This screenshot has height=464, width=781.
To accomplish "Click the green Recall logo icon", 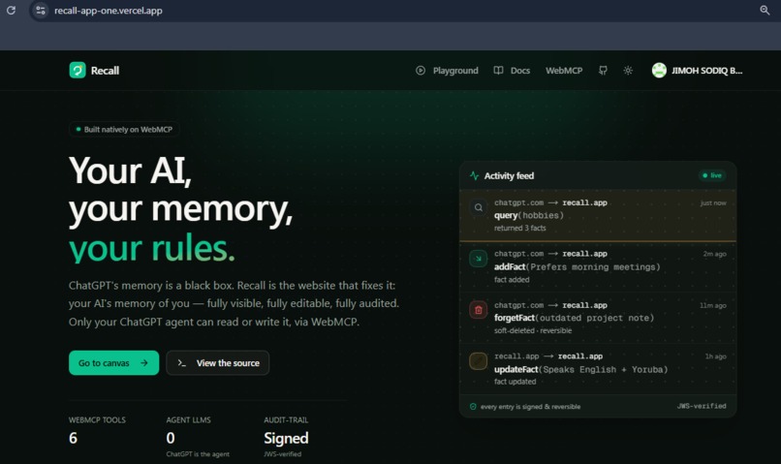I will pos(78,70).
